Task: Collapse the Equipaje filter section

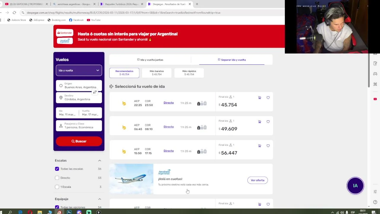Action: point(99,199)
